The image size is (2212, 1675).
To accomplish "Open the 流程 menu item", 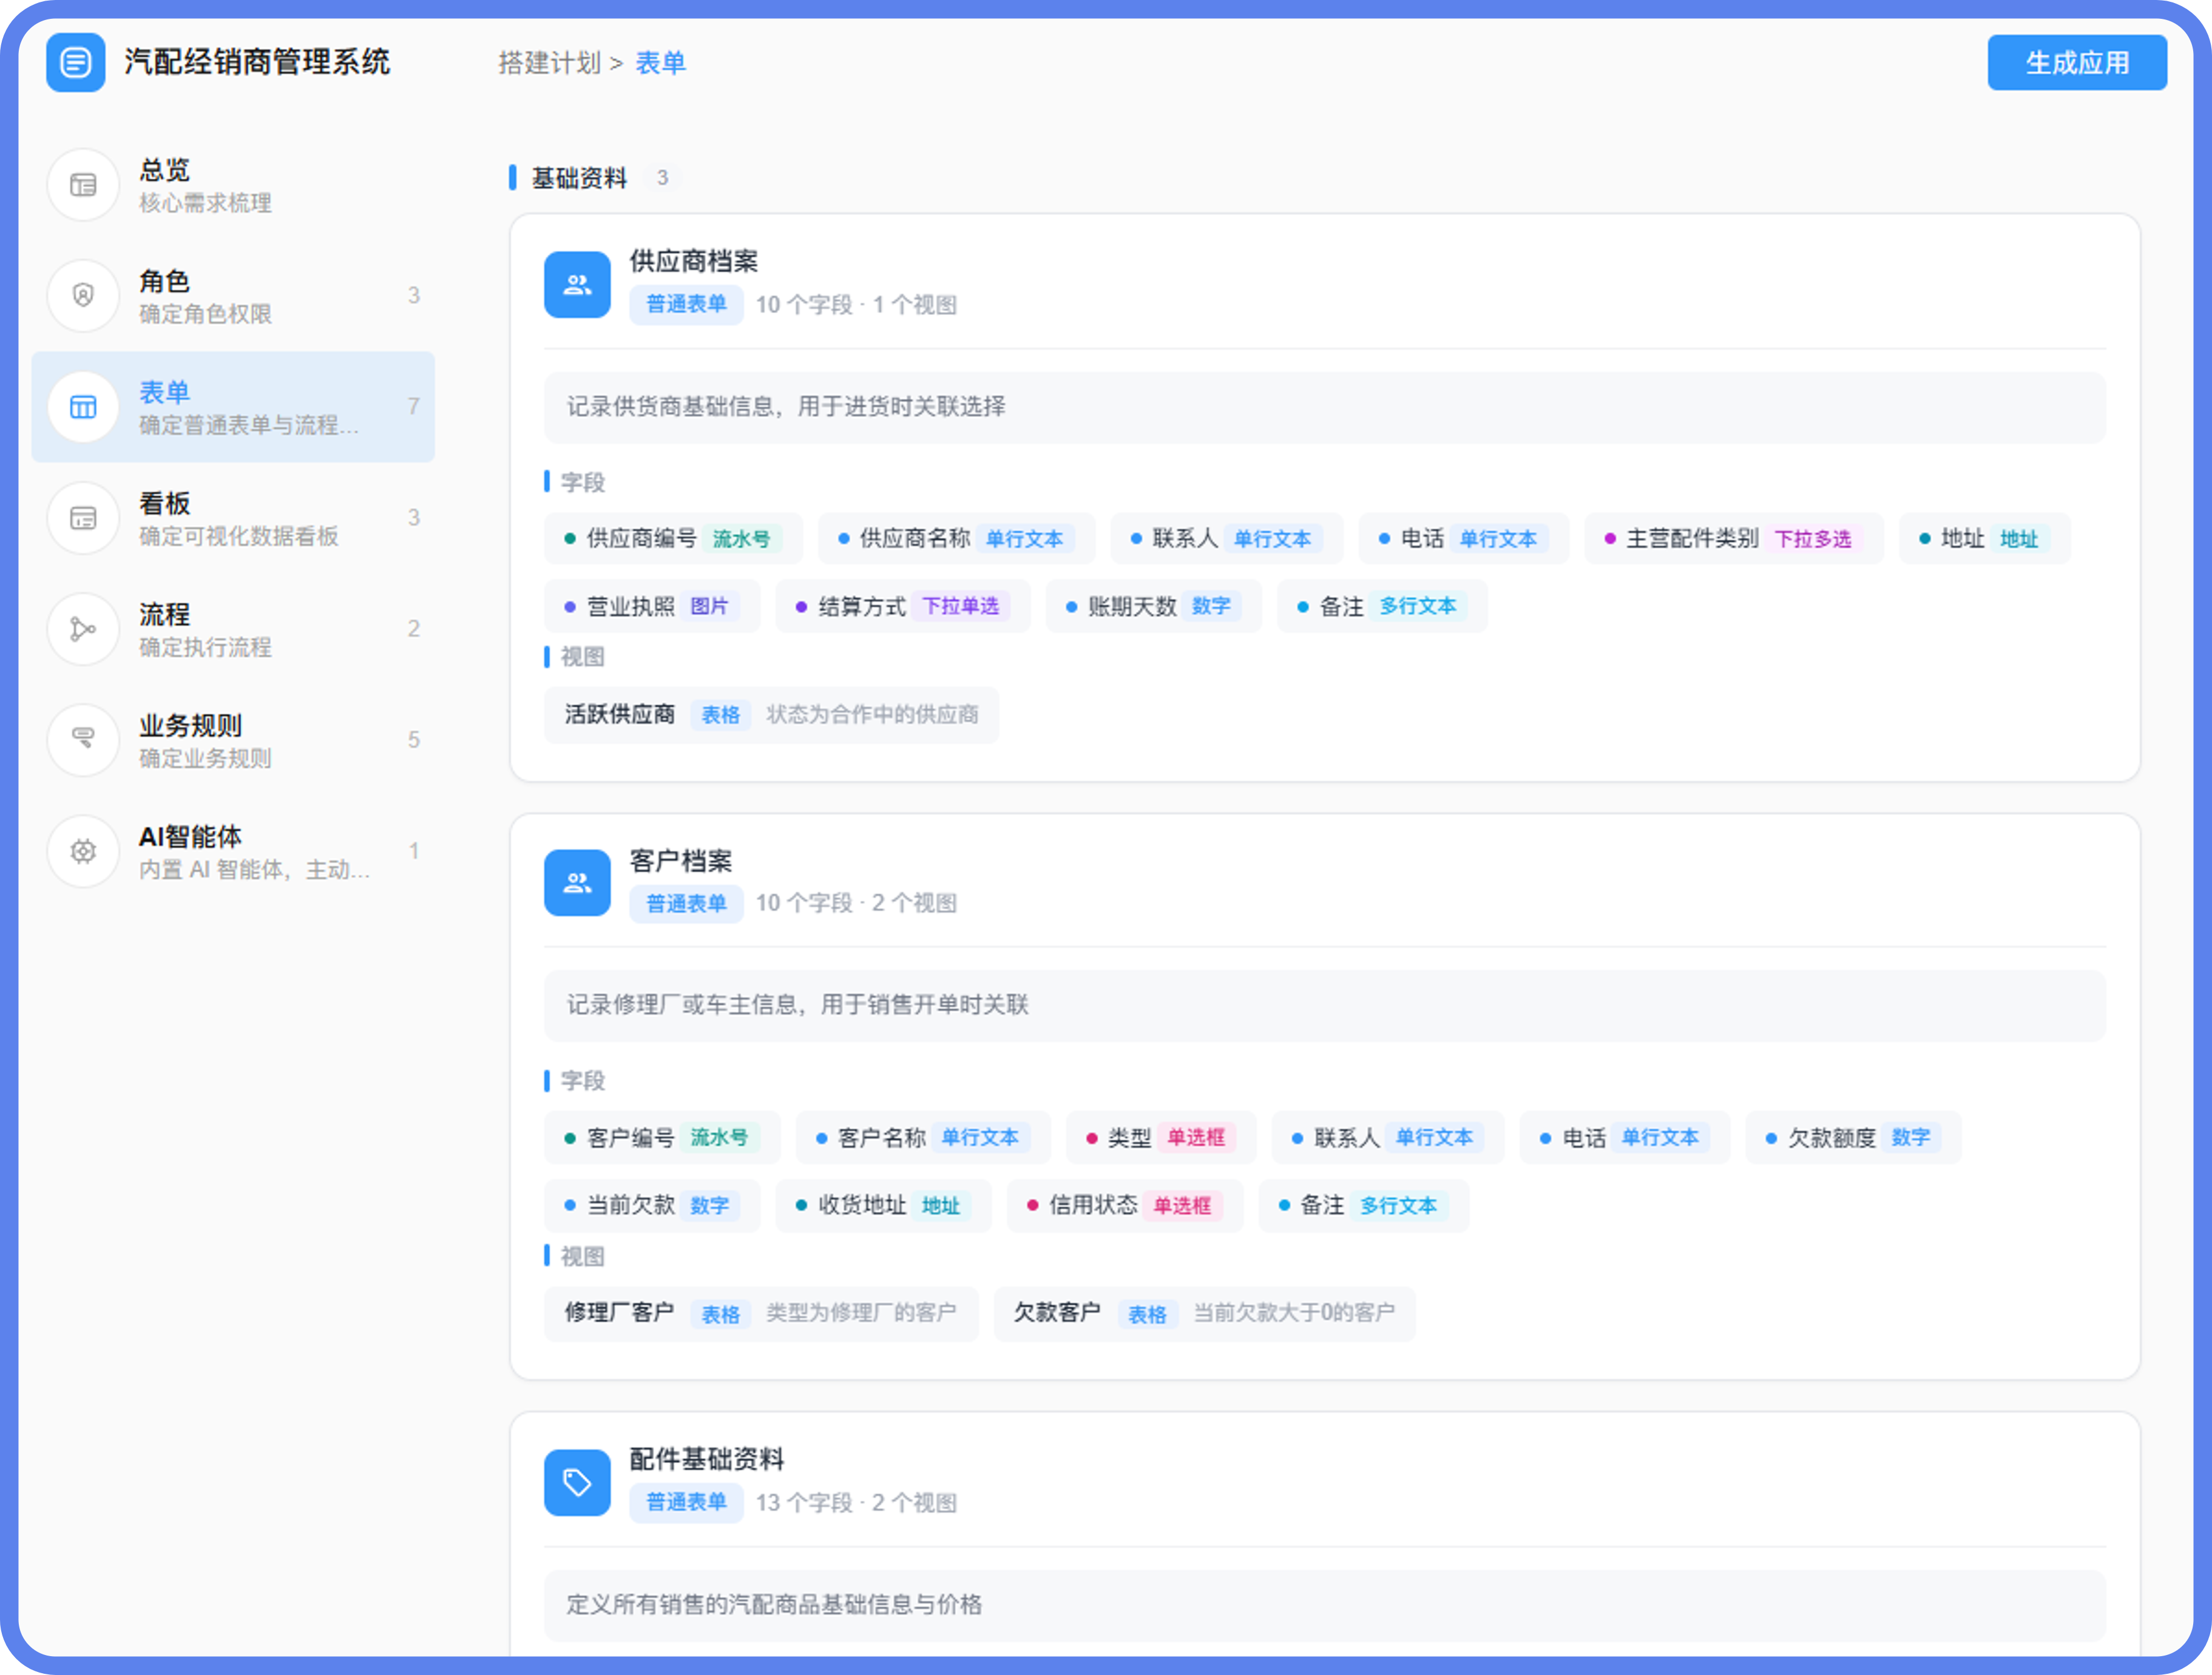I will (233, 629).
